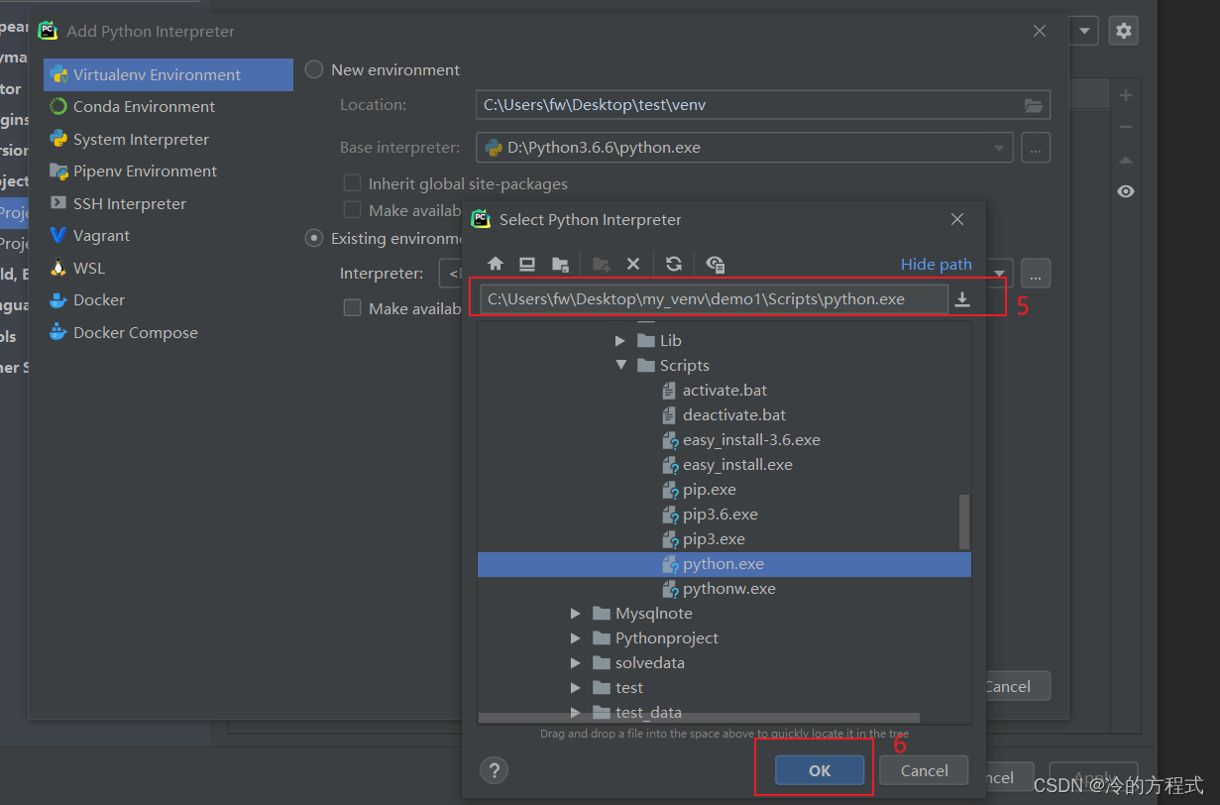This screenshot has height=805, width=1220.
Task: Select Existing environment radio button
Action: [x=314, y=238]
